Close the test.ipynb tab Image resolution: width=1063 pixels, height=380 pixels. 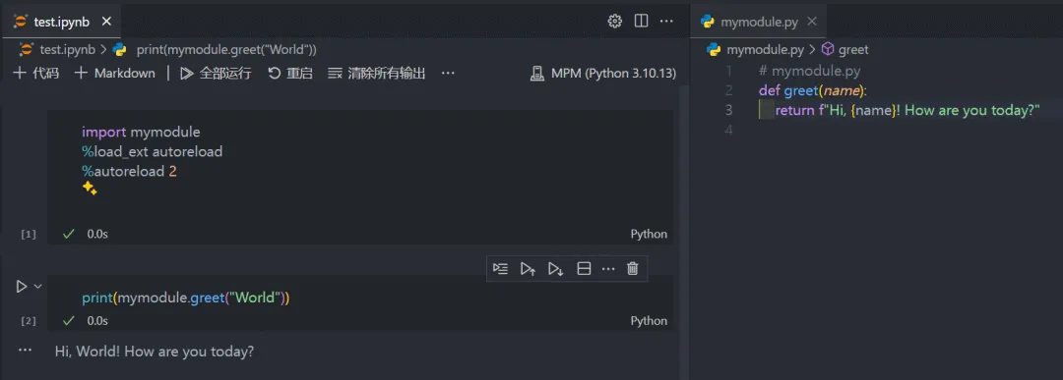point(105,22)
